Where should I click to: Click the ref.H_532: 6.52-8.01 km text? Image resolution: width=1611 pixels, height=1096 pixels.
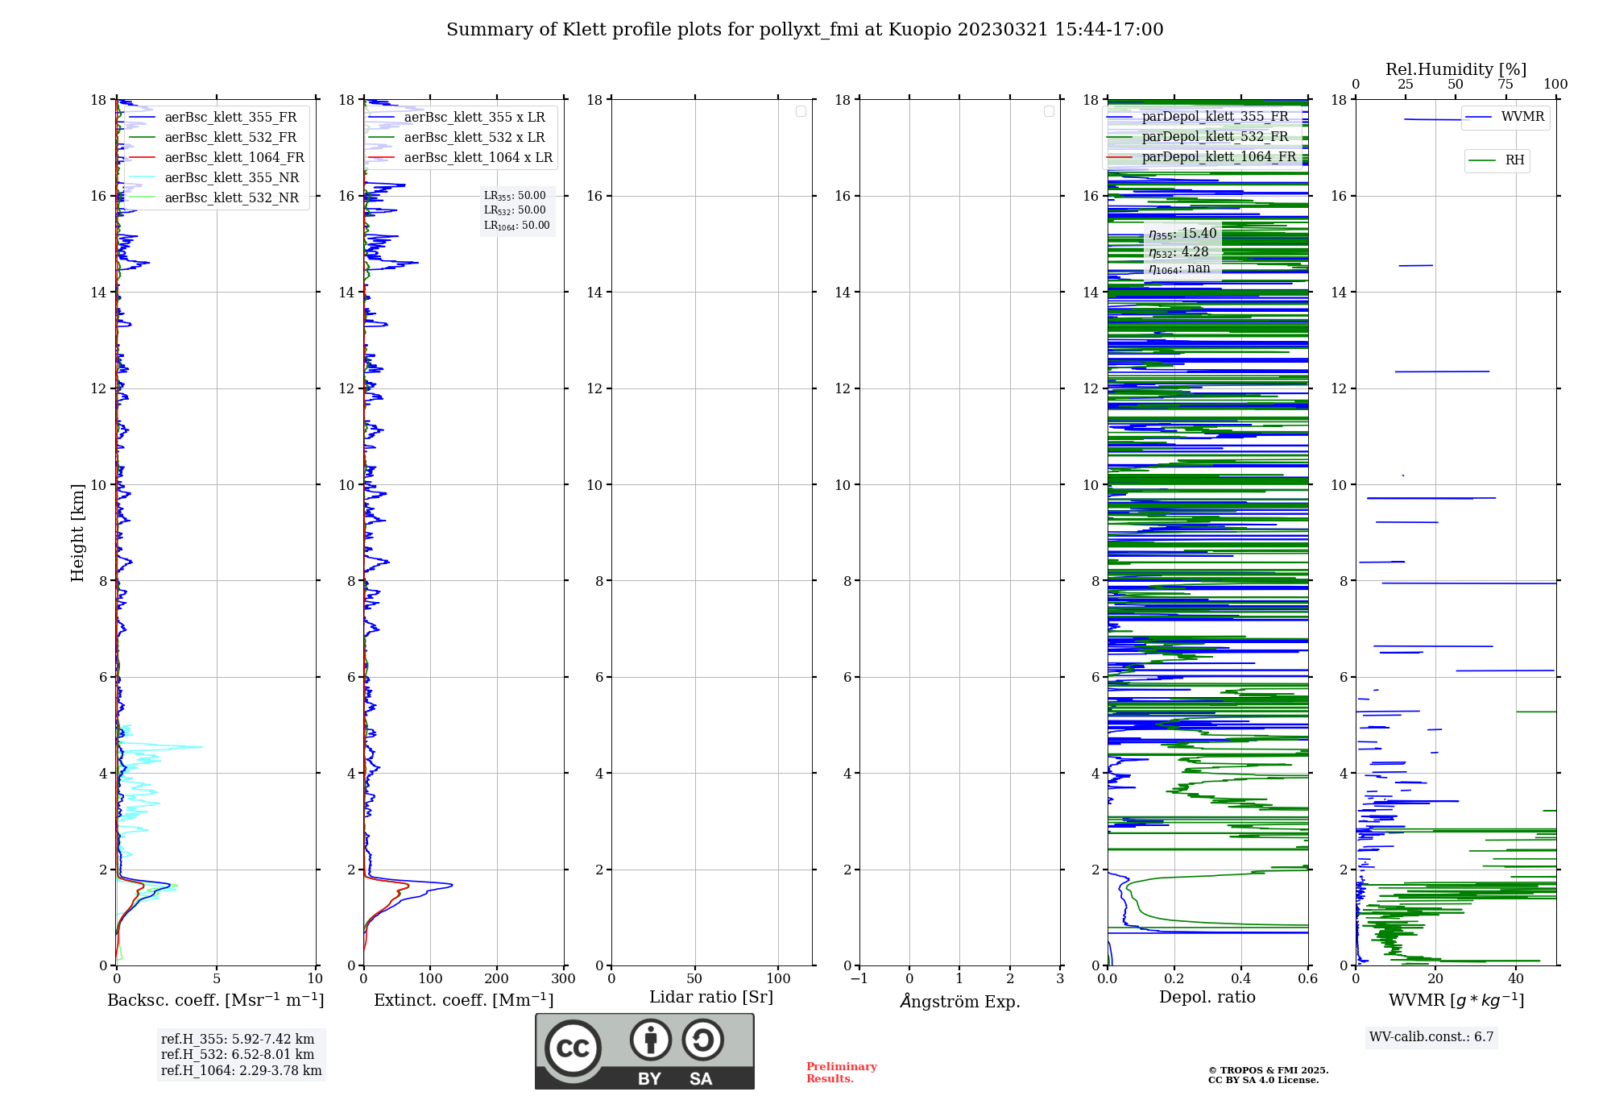click(238, 1054)
